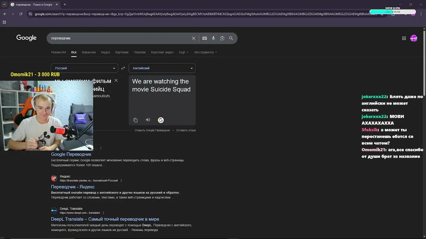The width and height of the screenshot is (426, 239).
Task: Clear the Russian source text
Action: 116,80
